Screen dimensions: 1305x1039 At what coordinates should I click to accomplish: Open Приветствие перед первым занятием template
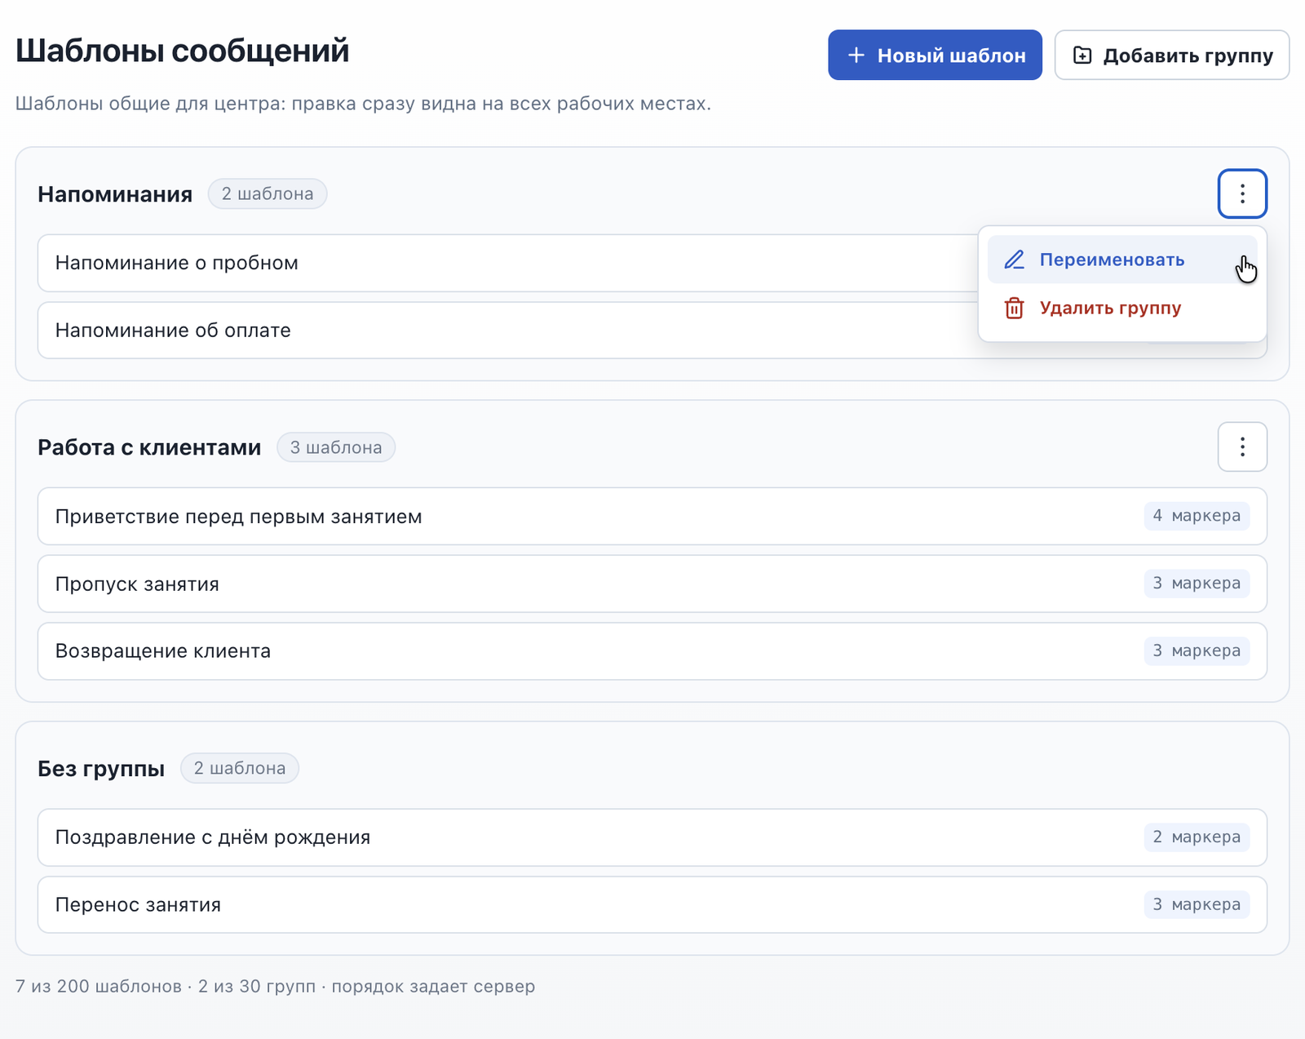[x=652, y=517]
